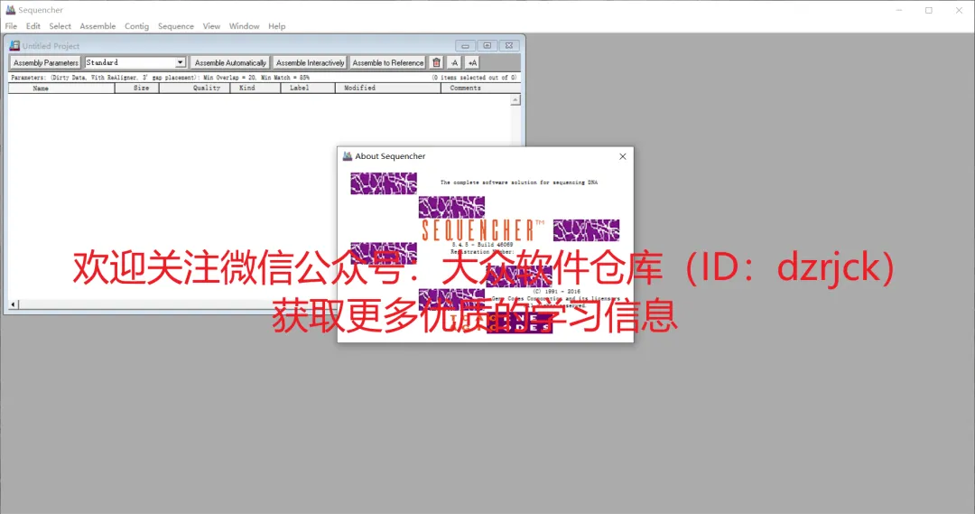Open the Assemble menu
The height and width of the screenshot is (514, 975).
[x=97, y=26]
